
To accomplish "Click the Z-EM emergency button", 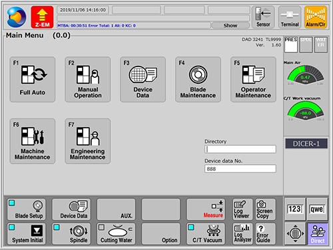I will coord(42,17).
